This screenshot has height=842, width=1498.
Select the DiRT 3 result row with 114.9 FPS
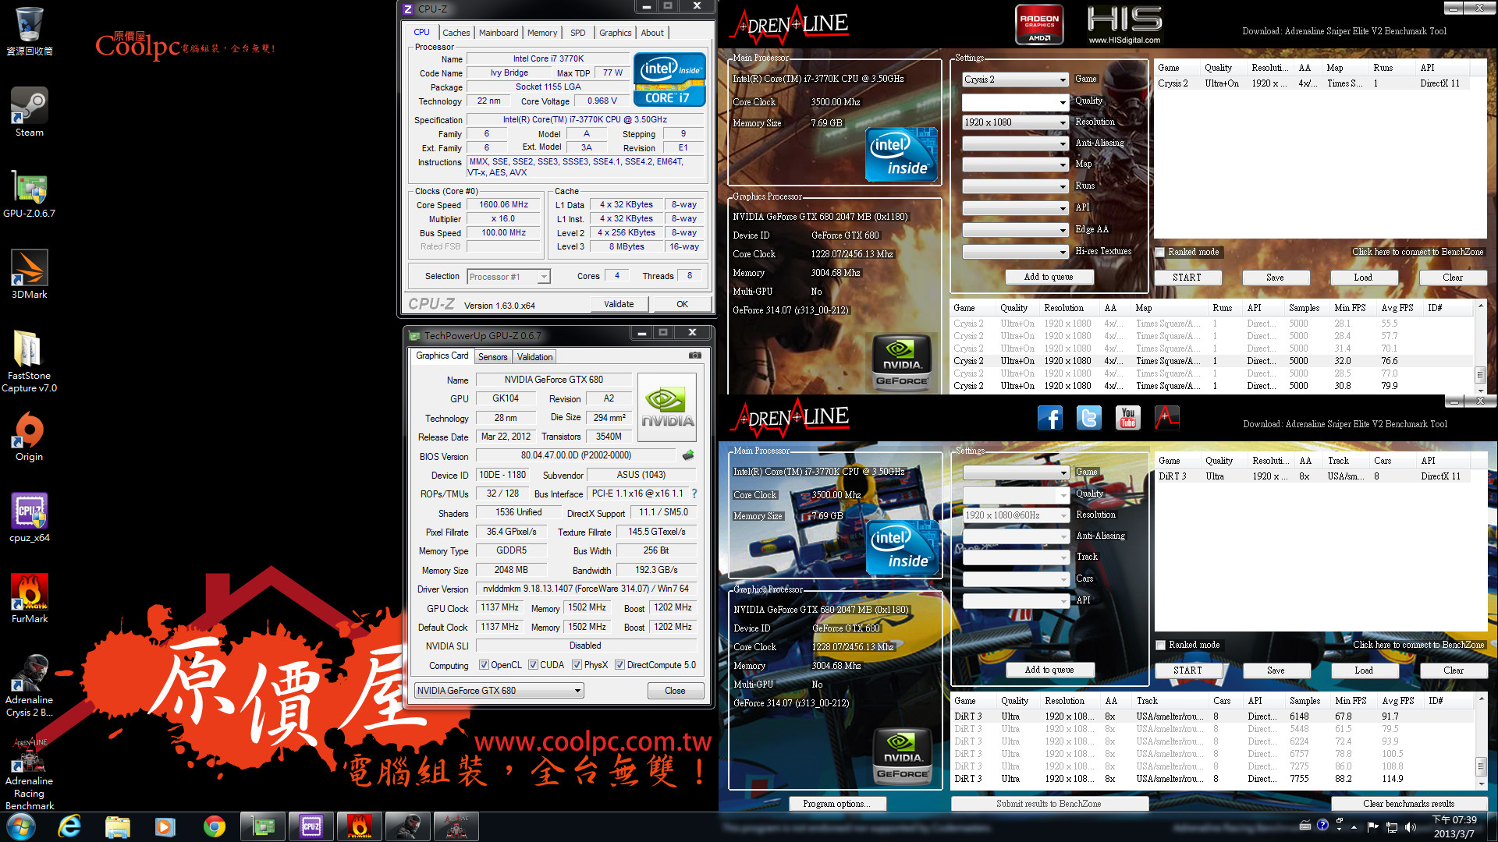[x=1212, y=779]
